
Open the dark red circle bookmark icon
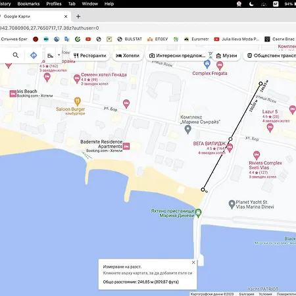[x=36, y=39]
